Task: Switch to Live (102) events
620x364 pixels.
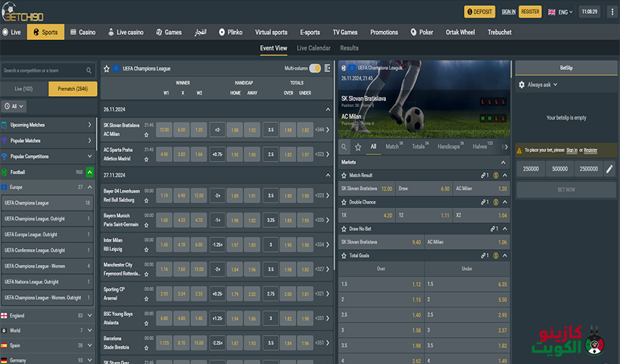Action: (x=24, y=89)
